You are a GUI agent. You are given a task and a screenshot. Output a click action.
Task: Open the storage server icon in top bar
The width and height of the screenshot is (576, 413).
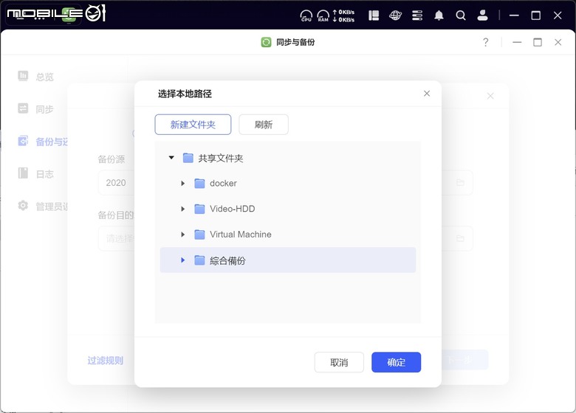click(417, 15)
